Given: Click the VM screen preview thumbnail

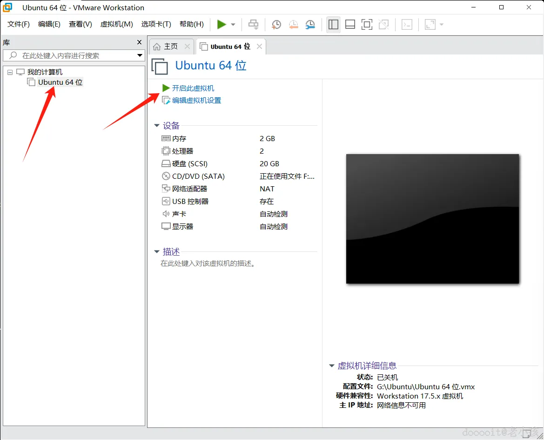Looking at the screenshot, I should (x=432, y=219).
